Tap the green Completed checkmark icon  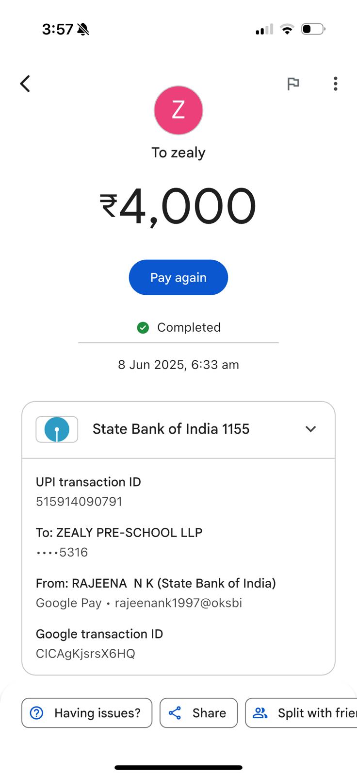143,328
